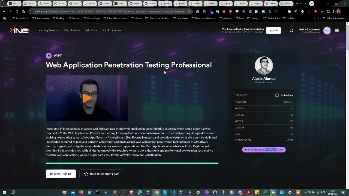Toggle the bookmark star in the address bar

[188, 11]
